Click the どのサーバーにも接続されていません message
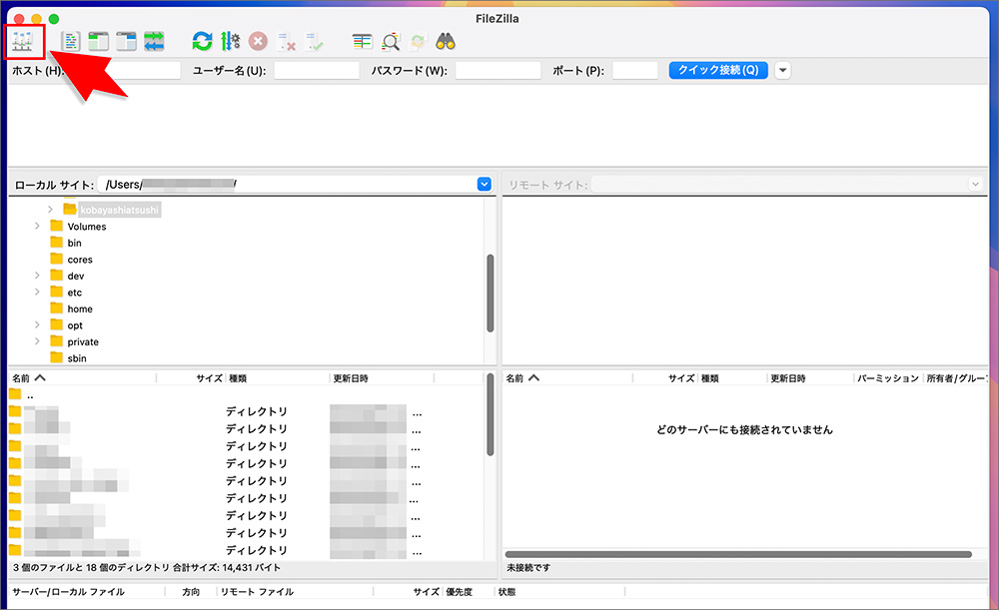Screen dimensions: 999x610 (x=744, y=430)
